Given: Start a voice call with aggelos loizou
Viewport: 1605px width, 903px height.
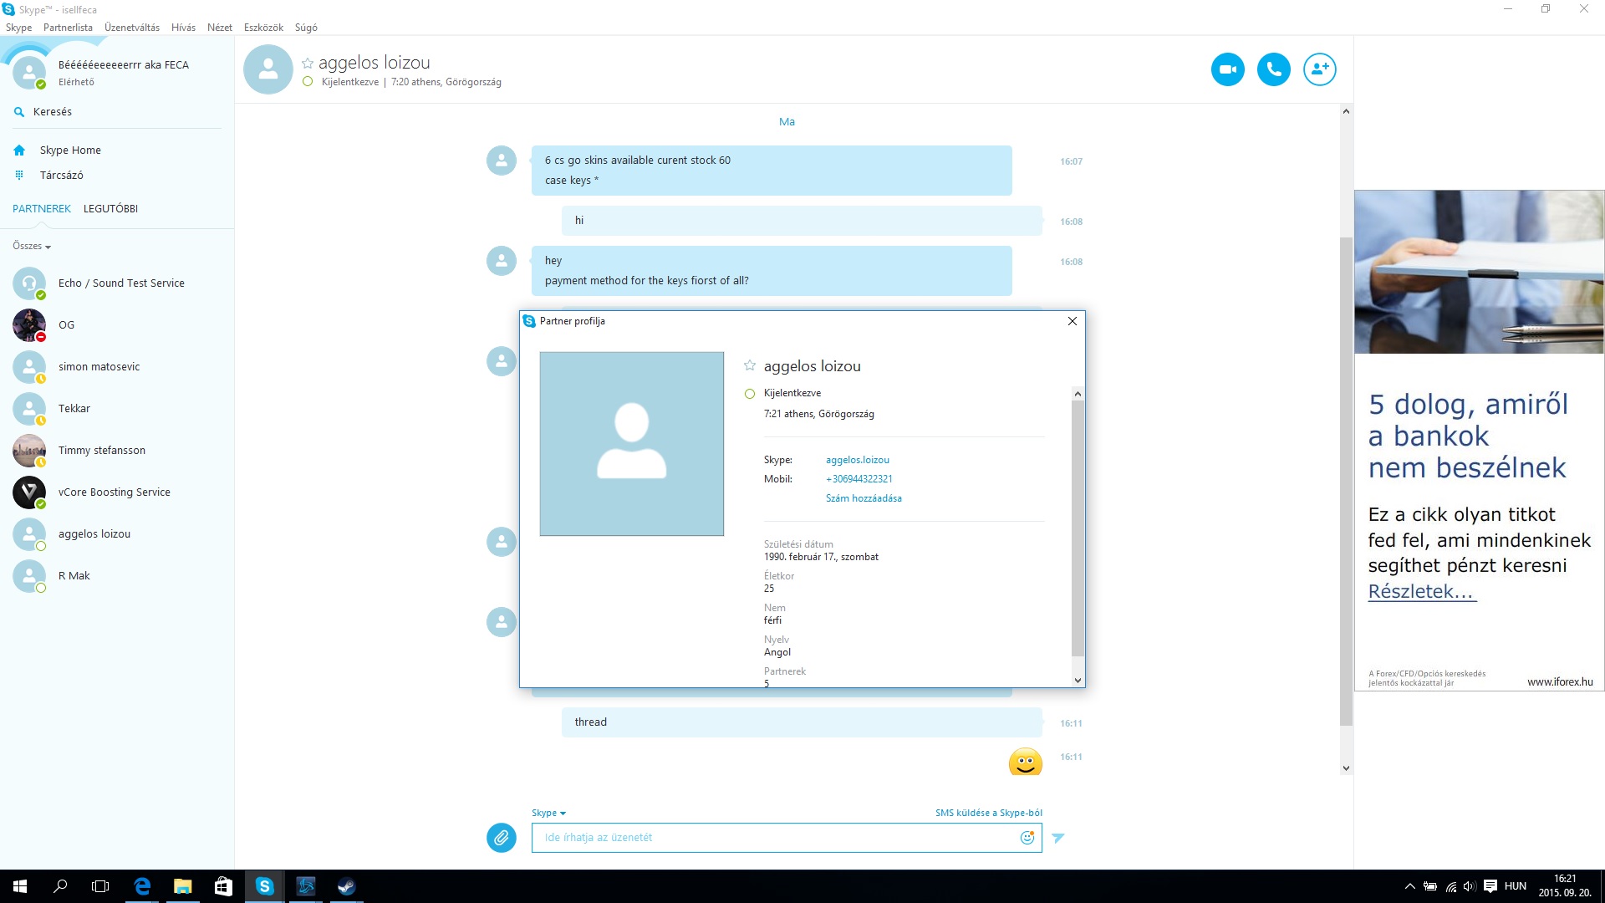Looking at the screenshot, I should (x=1273, y=69).
